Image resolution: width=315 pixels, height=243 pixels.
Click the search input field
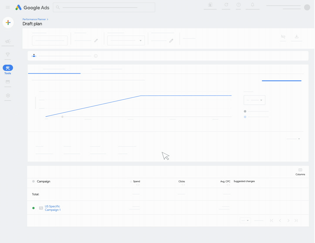pyautogui.click(x=104, y=7)
